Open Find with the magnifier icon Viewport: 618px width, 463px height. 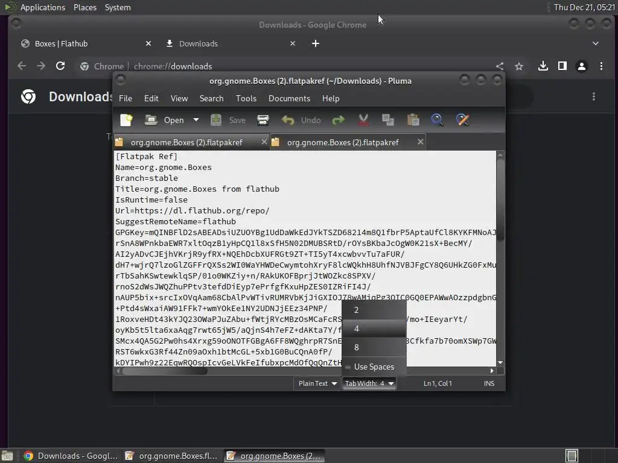(x=437, y=120)
